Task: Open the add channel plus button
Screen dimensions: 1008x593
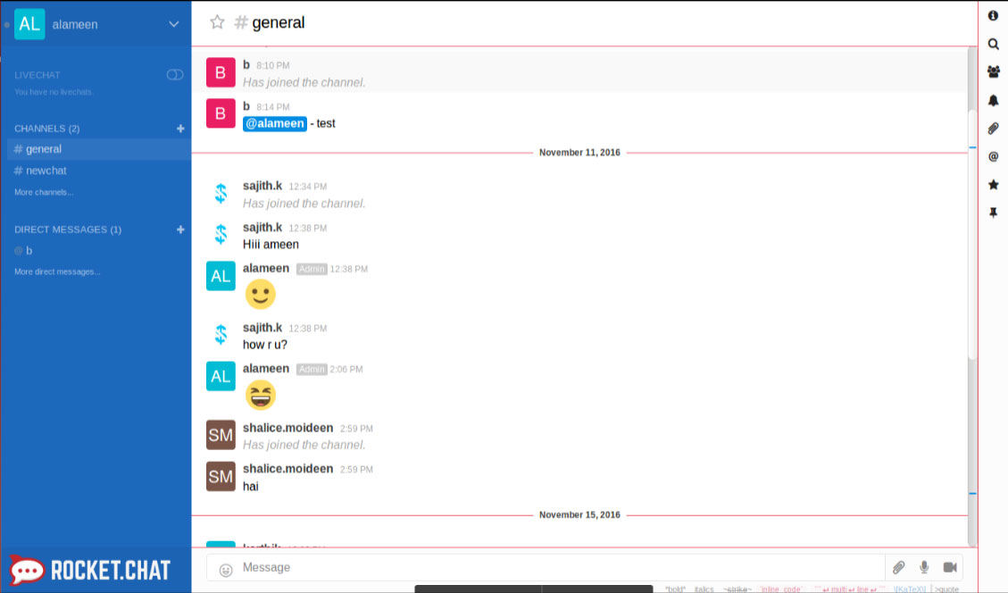Action: pyautogui.click(x=180, y=128)
